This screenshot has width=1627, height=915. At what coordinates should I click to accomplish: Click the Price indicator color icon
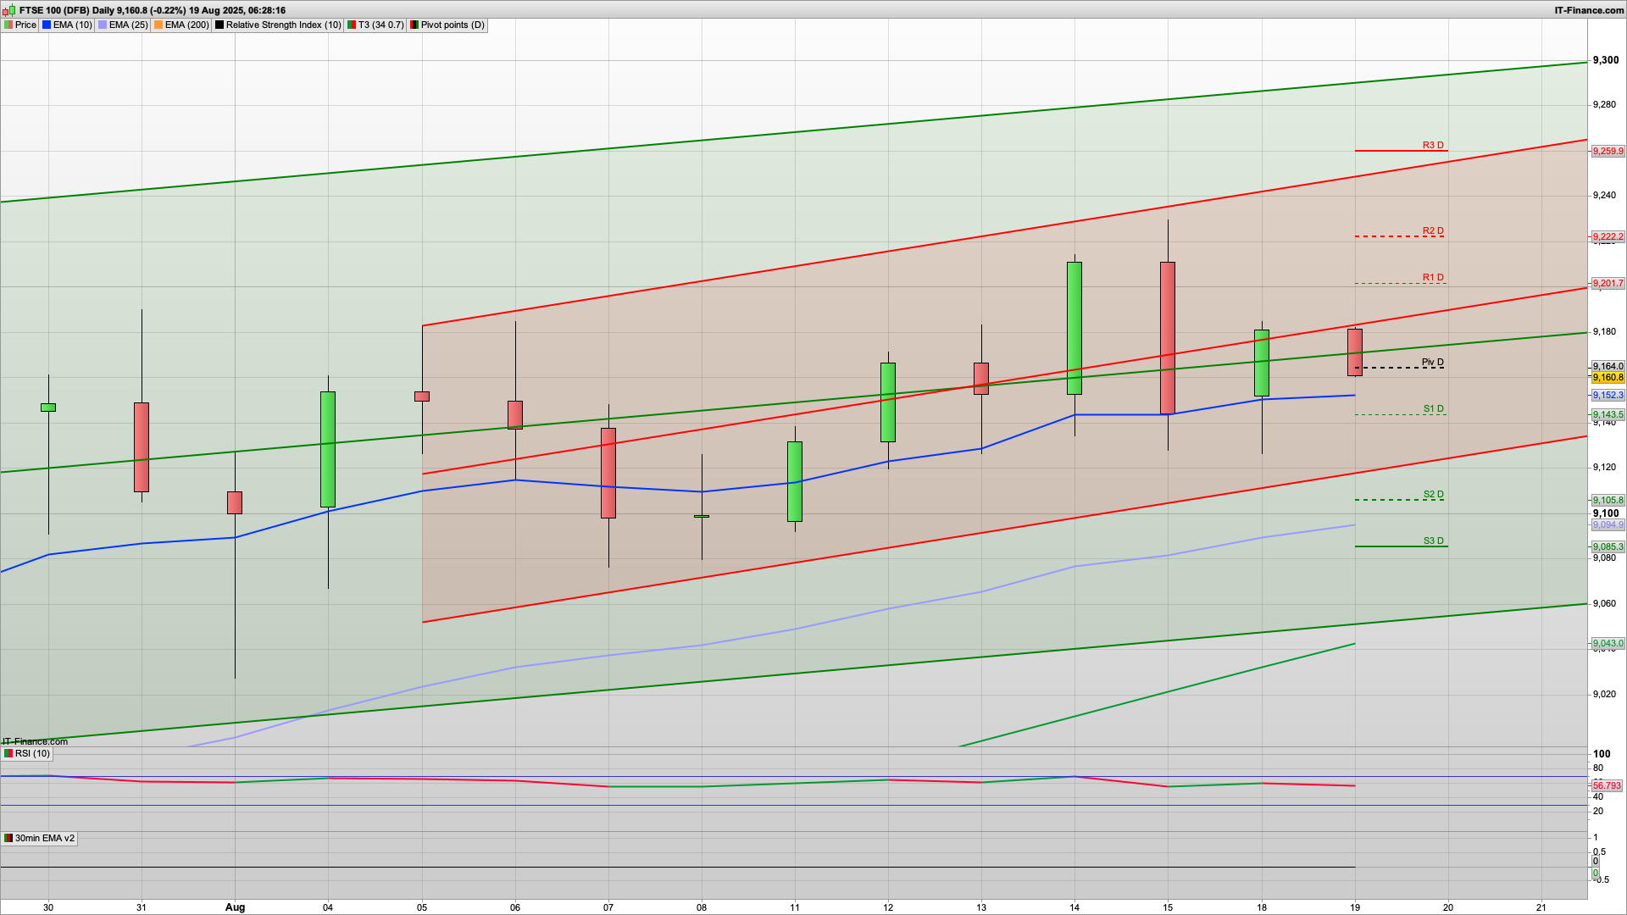(8, 25)
